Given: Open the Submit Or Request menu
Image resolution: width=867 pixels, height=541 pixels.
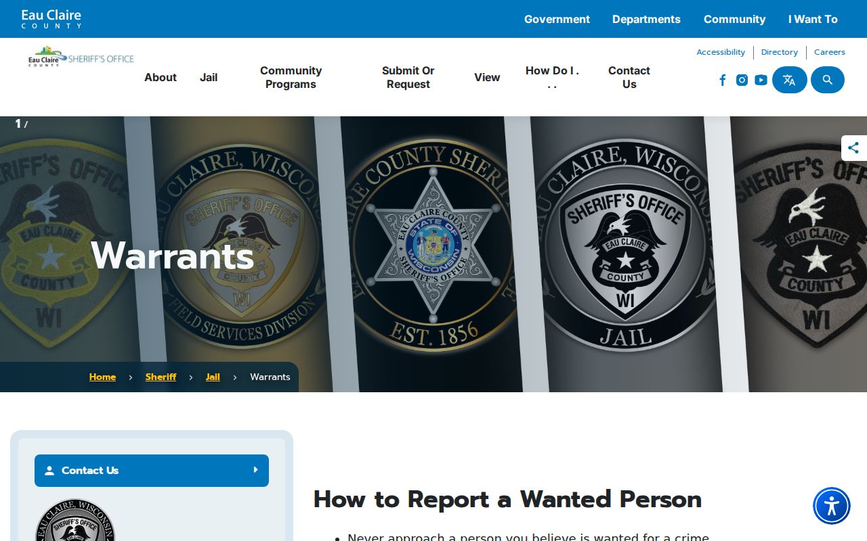Looking at the screenshot, I should click(408, 77).
